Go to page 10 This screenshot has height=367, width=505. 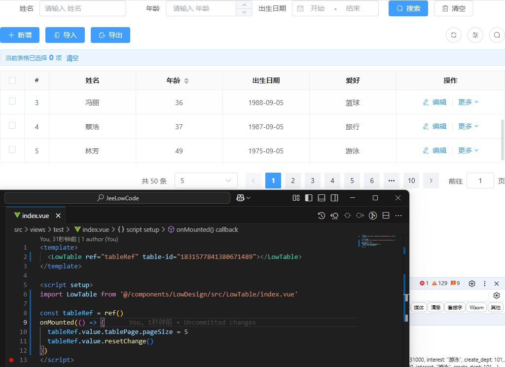411,181
